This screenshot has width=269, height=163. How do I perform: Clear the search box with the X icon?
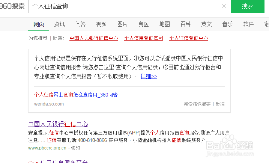pos(224,6)
